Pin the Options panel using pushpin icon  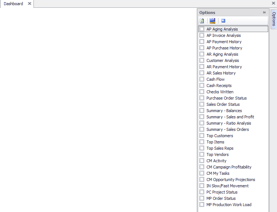pyautogui.click(x=264, y=13)
